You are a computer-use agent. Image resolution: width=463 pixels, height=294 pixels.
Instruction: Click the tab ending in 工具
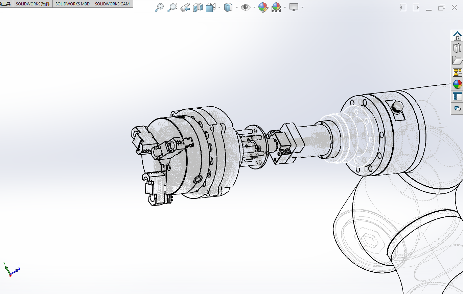point(6,4)
